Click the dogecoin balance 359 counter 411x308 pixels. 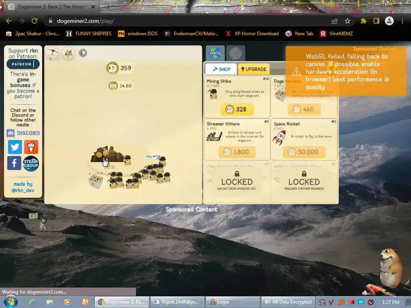(x=119, y=68)
